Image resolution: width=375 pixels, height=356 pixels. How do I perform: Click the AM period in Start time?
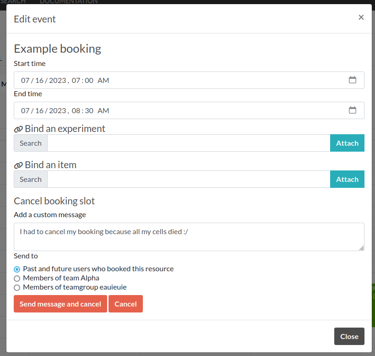click(x=103, y=80)
